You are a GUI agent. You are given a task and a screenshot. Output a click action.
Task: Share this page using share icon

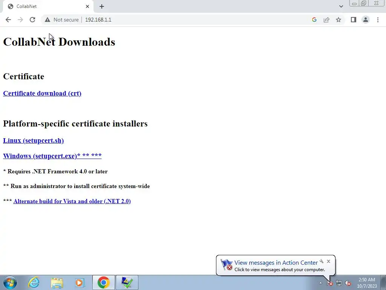[x=326, y=20]
